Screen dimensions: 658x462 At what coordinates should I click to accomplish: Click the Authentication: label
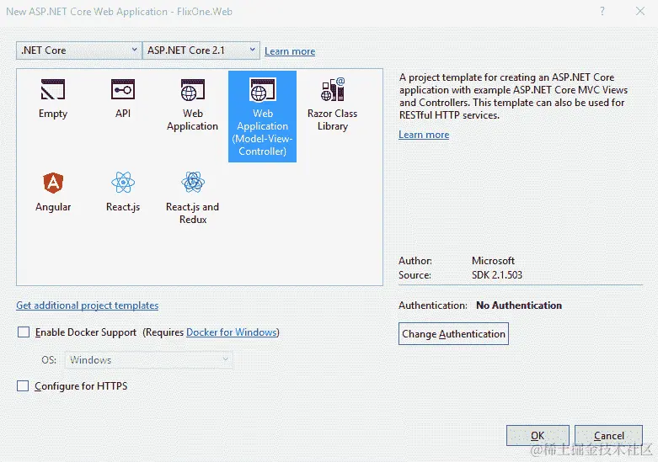pos(433,305)
